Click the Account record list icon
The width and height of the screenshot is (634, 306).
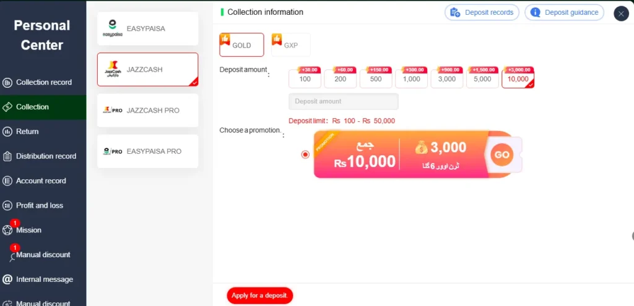pos(7,181)
